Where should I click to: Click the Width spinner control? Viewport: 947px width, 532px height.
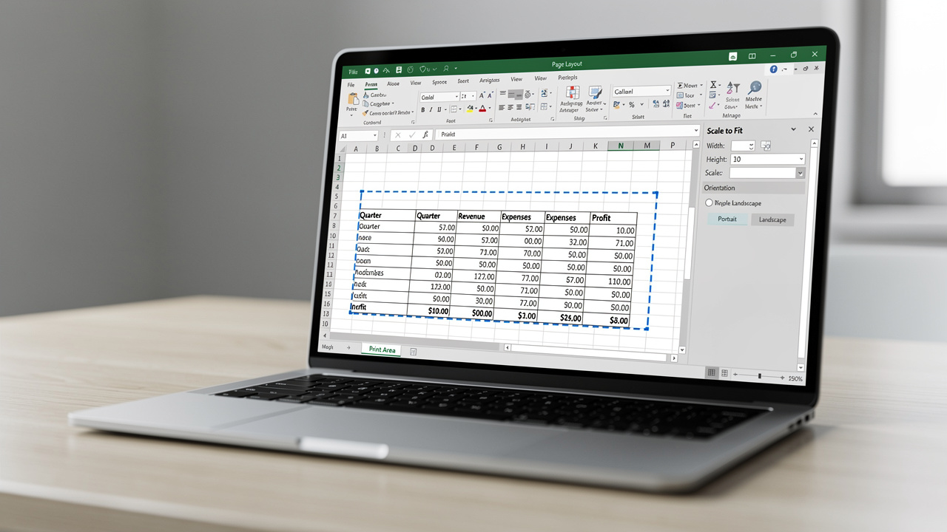[x=752, y=146]
